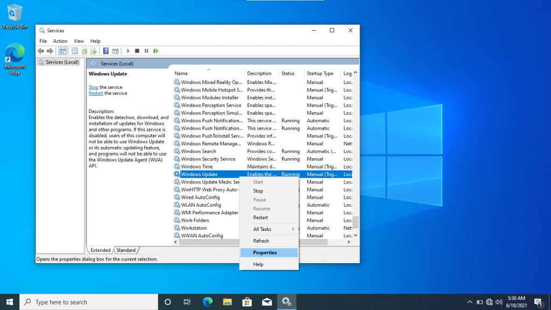Switch to the Extended tab
This screenshot has width=551, height=310.
pyautogui.click(x=101, y=250)
